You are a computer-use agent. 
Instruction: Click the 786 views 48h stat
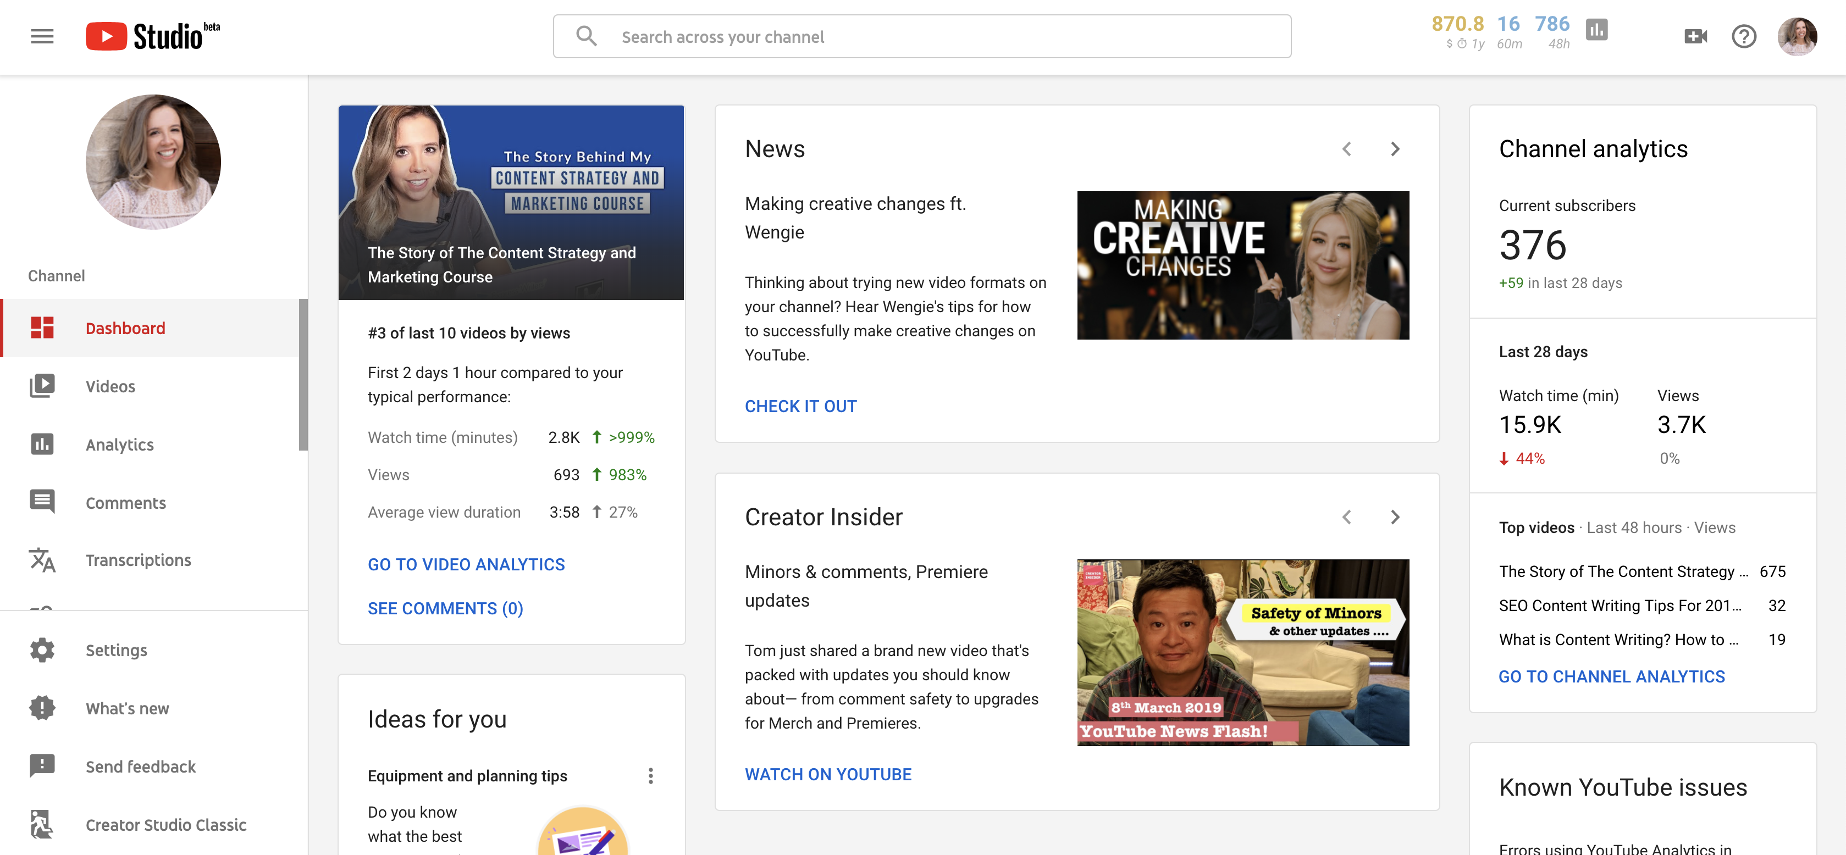1552,32
